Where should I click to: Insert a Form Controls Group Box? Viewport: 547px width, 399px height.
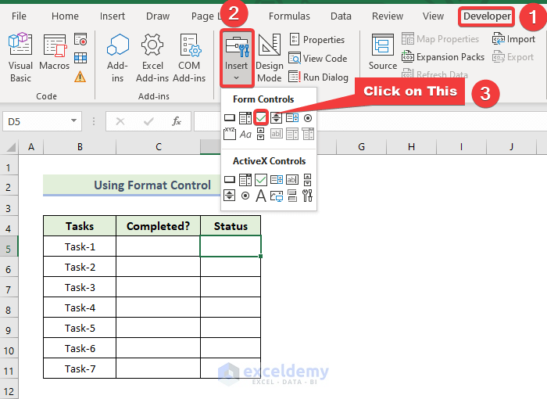[x=229, y=134]
